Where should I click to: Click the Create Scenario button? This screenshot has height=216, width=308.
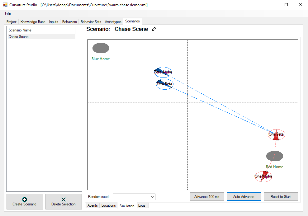(25, 202)
